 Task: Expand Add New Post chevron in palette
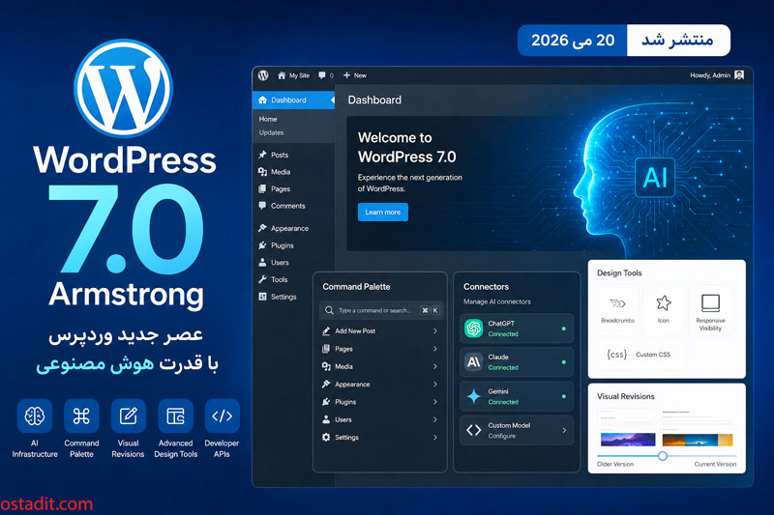434,331
